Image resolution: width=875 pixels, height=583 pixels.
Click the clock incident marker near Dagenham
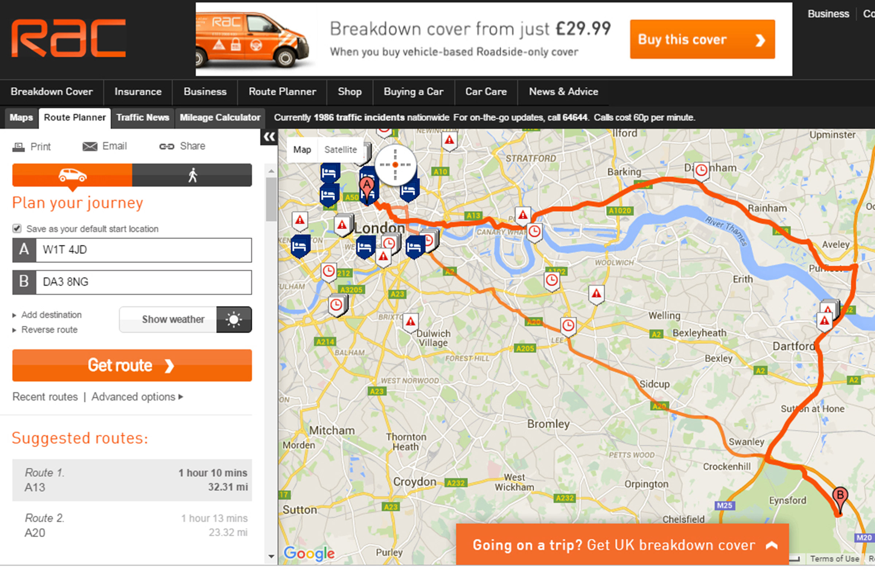tap(701, 171)
